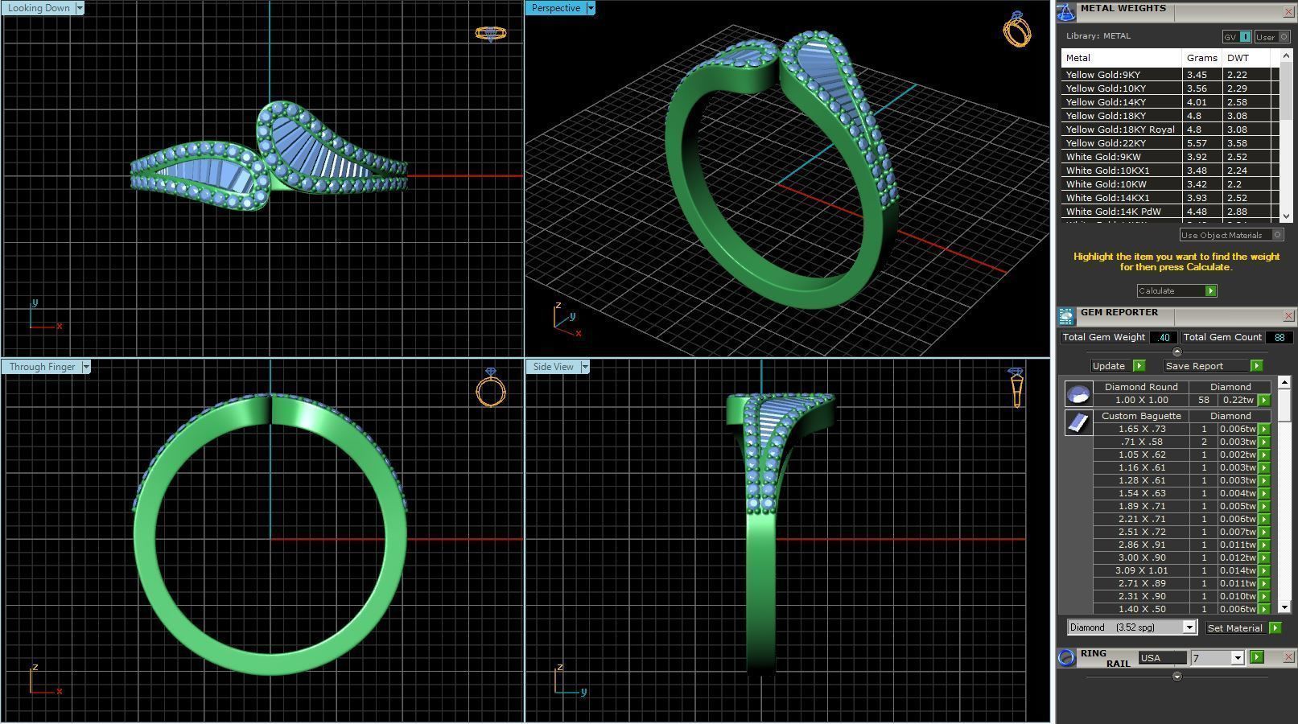Viewport: 1298px width, 724px height.
Task: Click the Gem Reporter panel icon
Action: tap(1066, 316)
